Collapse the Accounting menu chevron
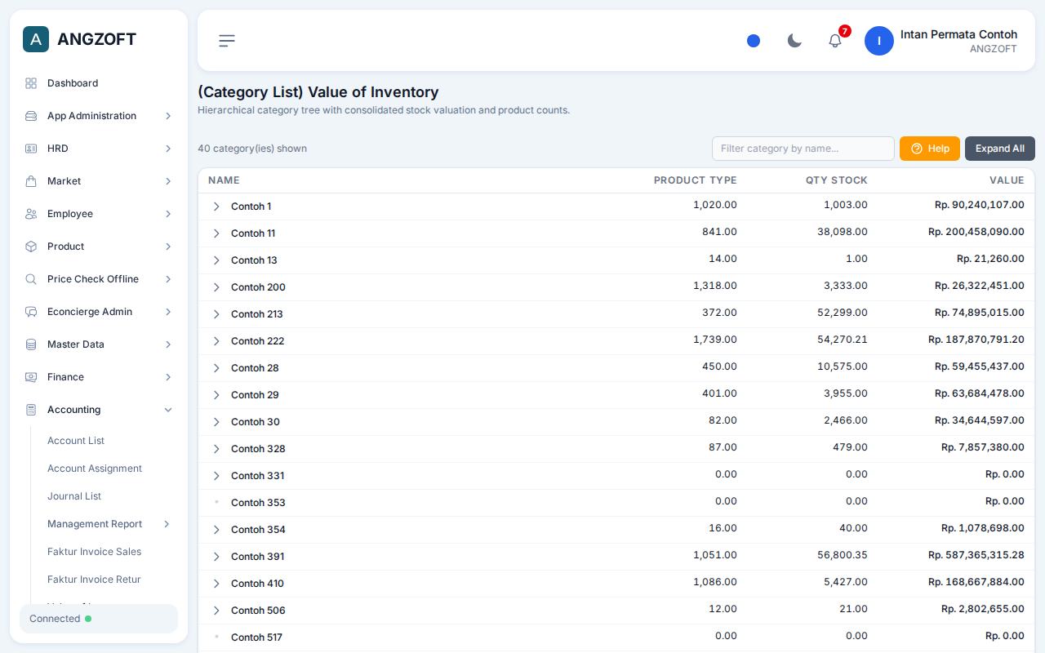Viewport: 1045px width, 653px height. click(168, 410)
